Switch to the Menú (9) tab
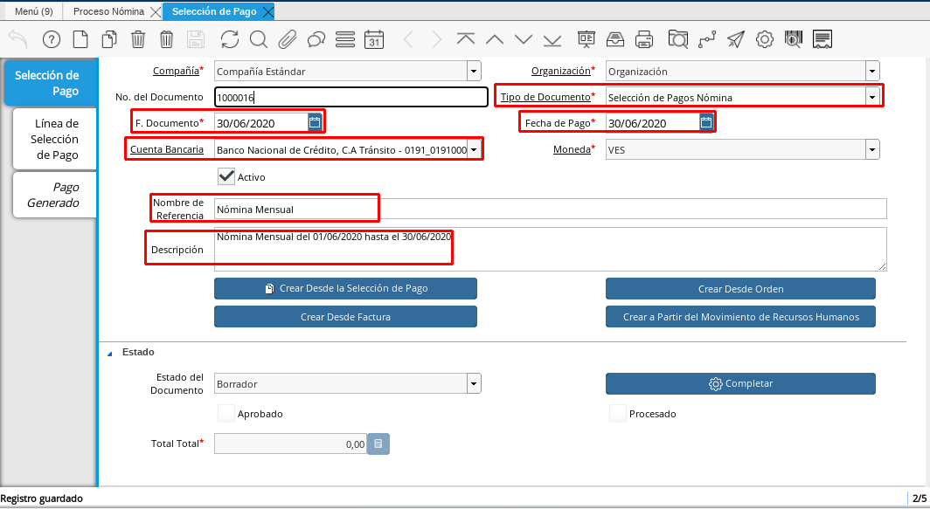Screen dimensions: 930x509 coord(33,11)
